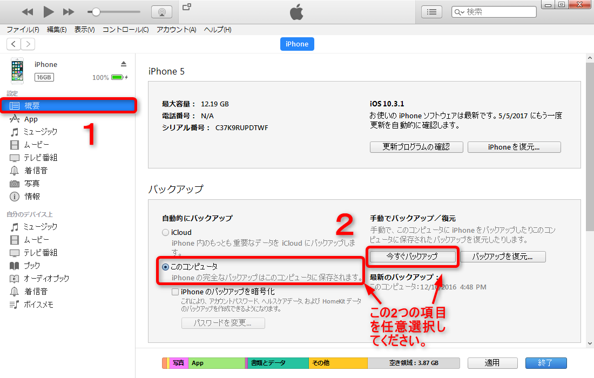Click the iPhone を復元... button
Screen dimensions: 594x378
tap(514, 147)
